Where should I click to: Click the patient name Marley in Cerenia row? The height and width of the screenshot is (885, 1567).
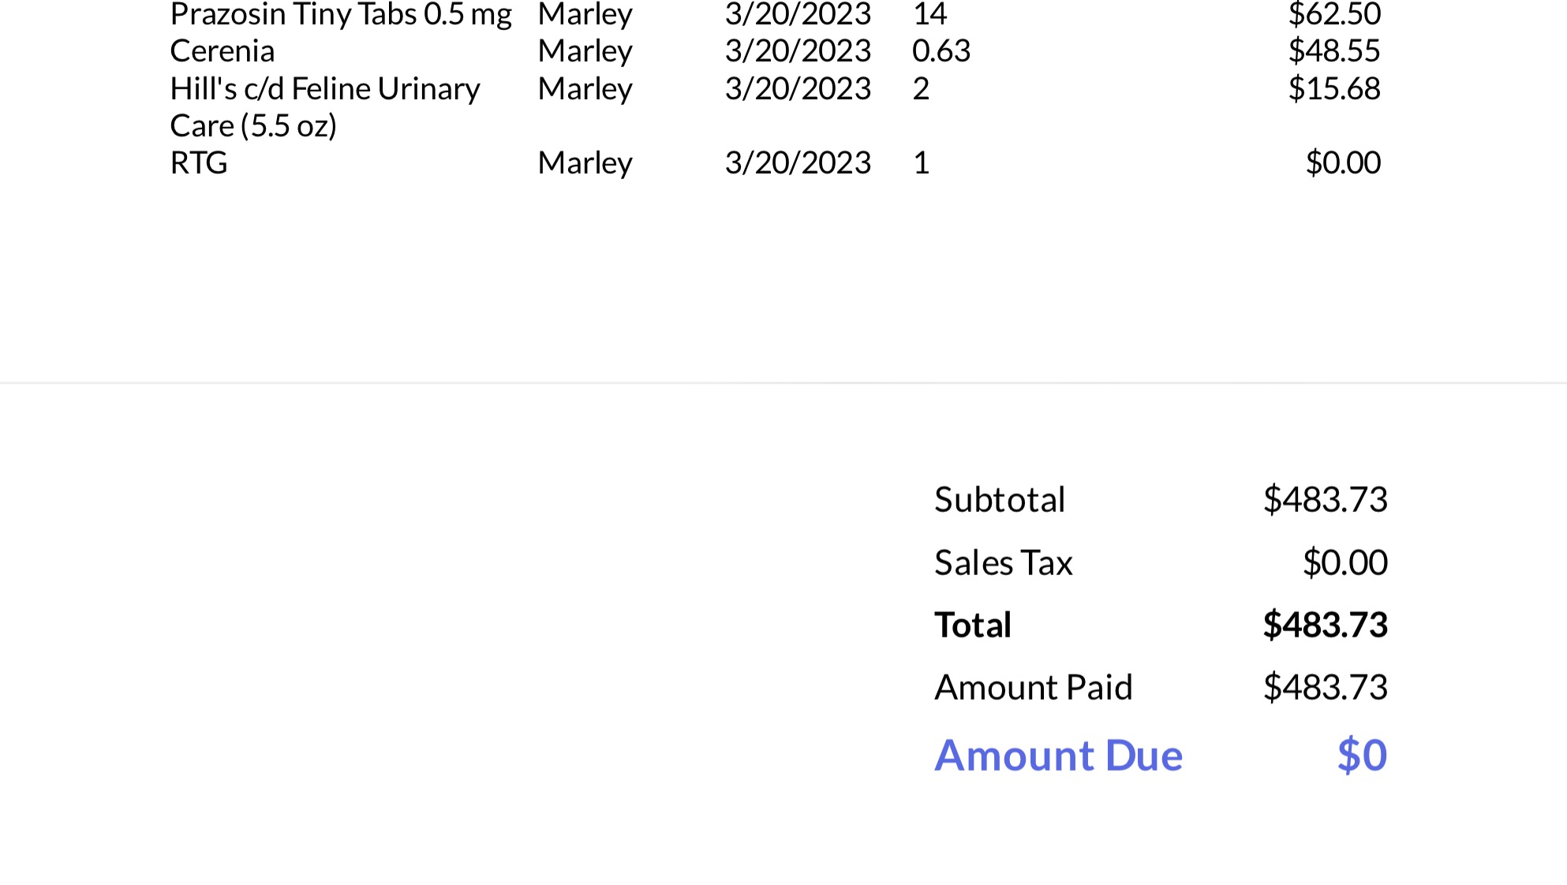pos(585,51)
